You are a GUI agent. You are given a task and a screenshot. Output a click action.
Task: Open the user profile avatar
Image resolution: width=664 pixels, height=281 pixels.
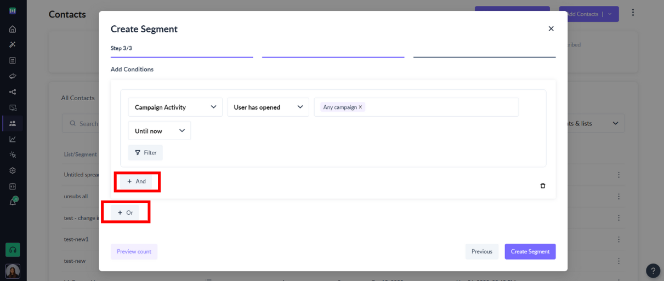[x=13, y=271]
